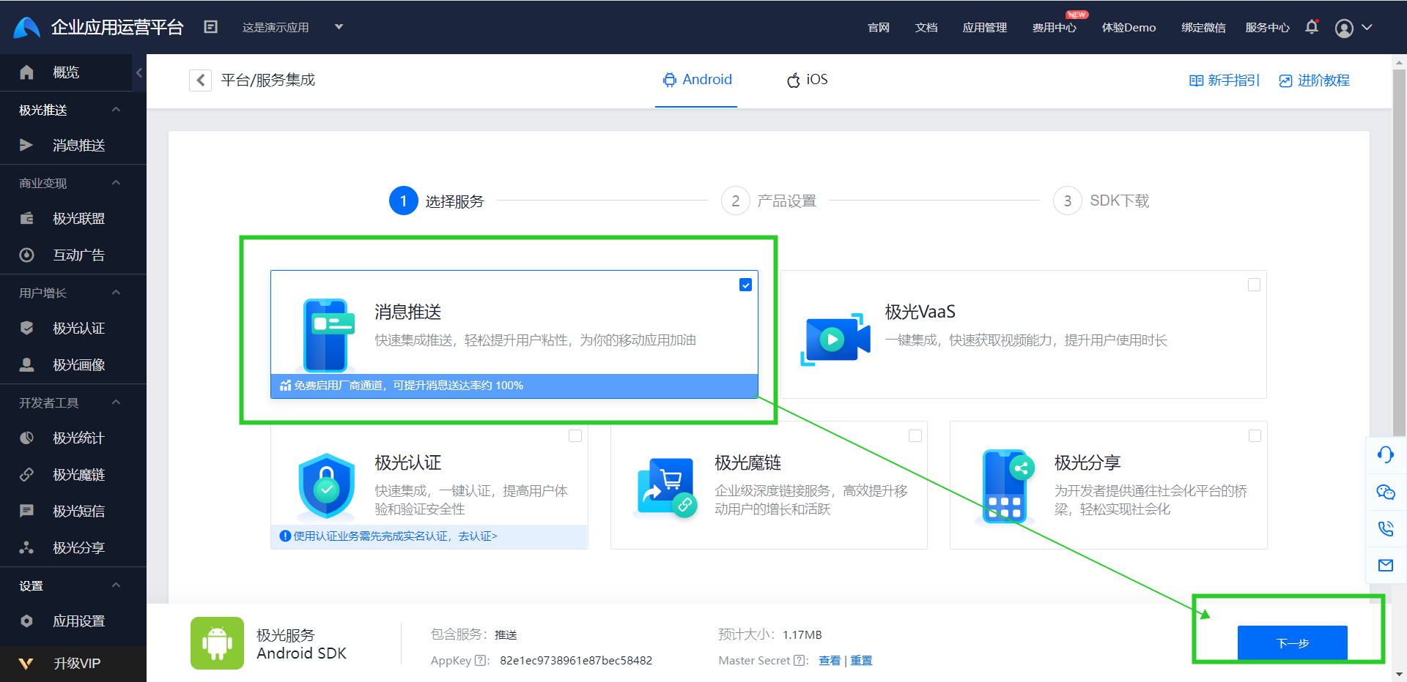Click the 极光认证 shield icon in the card

click(326, 486)
